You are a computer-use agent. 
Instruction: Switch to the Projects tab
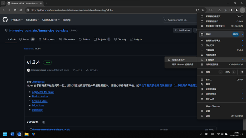pyautogui.click(x=102, y=39)
